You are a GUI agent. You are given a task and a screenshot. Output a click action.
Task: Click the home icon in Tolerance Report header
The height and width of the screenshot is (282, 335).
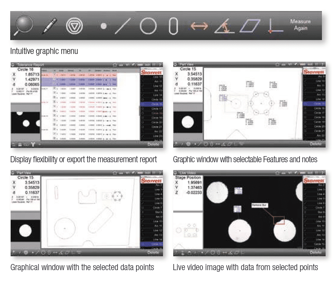pyautogui.click(x=115, y=65)
